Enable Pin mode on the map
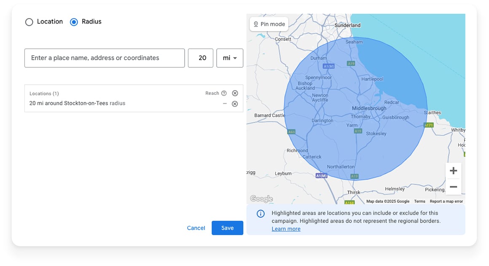489x266 pixels. pyautogui.click(x=269, y=24)
